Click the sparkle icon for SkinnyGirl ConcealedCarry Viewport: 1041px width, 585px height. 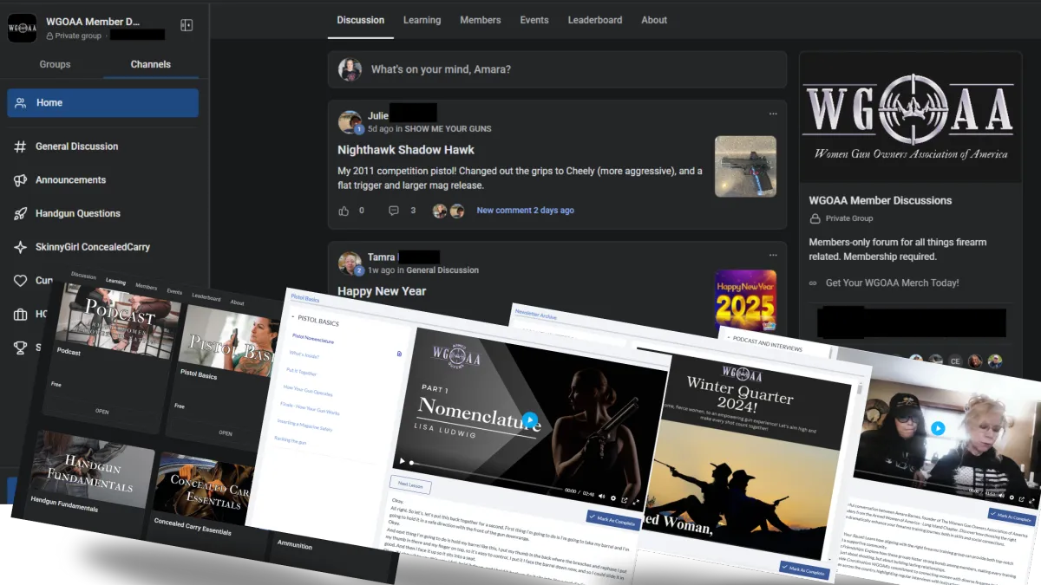click(x=20, y=247)
